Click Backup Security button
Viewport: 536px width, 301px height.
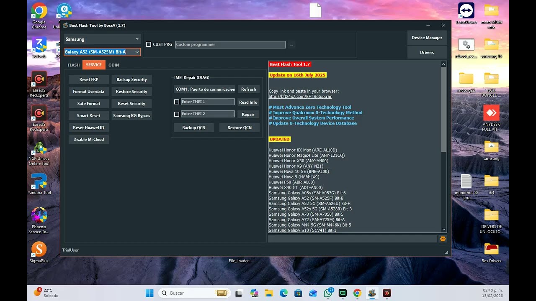pyautogui.click(x=131, y=79)
